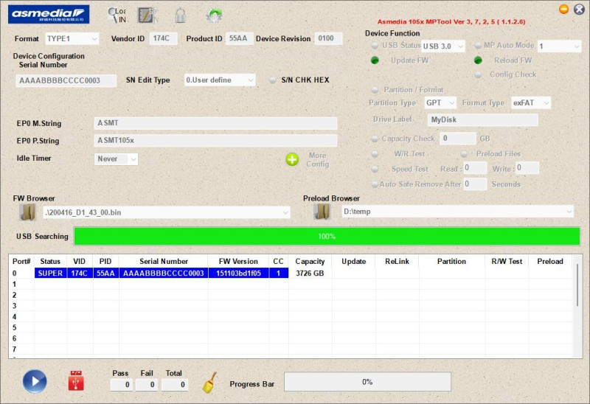Expand the Preload Browser path dropdown
590x404 pixels.
point(569,212)
